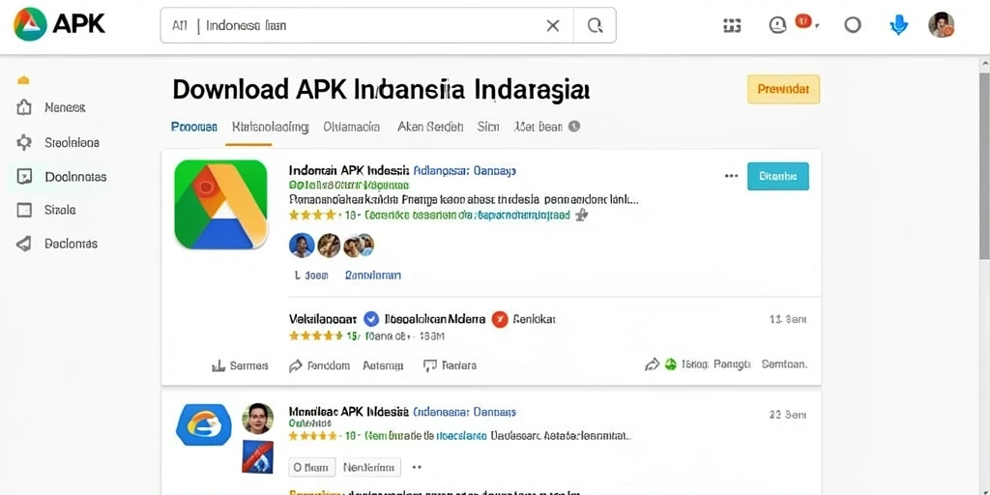Switch to the Xter Bean tab
The width and height of the screenshot is (990, 495).
pos(539,127)
